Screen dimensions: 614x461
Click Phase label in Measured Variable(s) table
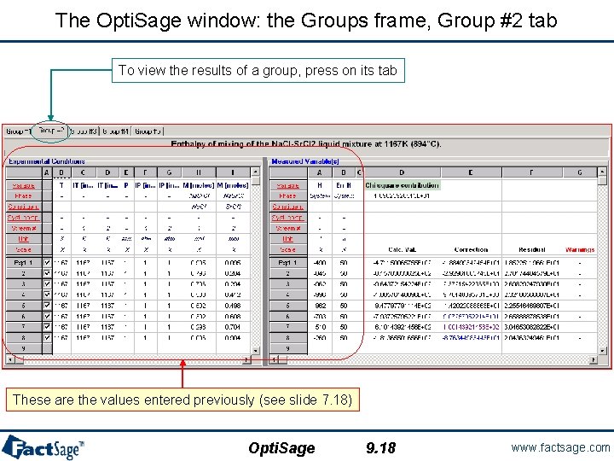(x=288, y=196)
